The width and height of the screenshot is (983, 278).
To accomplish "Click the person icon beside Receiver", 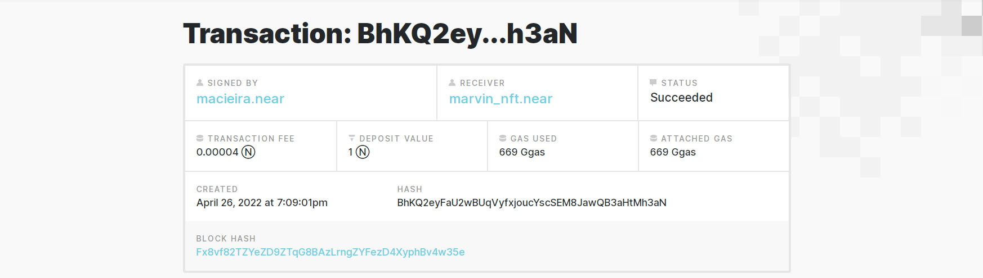I will click(x=452, y=83).
